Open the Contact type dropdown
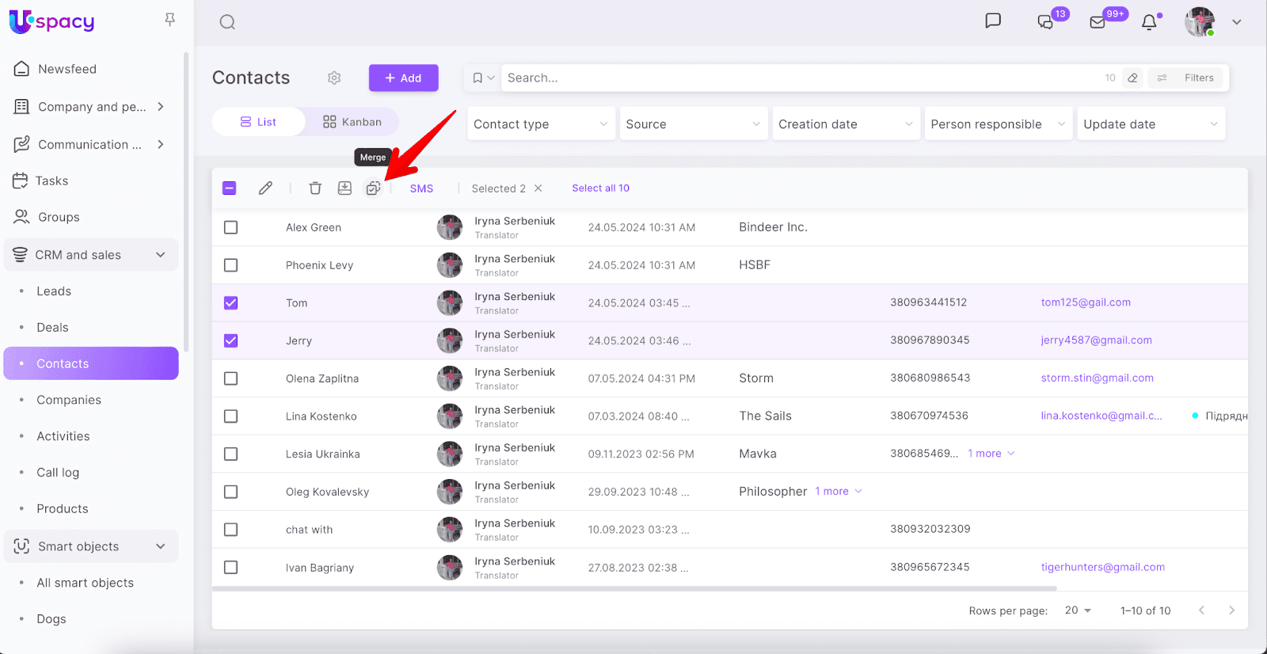Screen dimensions: 1267x654 pos(541,124)
